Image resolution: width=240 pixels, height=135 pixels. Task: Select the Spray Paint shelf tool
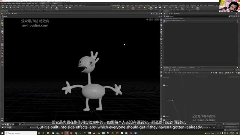(x=47, y=8)
